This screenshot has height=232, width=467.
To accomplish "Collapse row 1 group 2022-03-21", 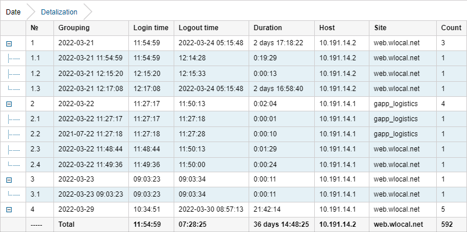I will 9,43.
